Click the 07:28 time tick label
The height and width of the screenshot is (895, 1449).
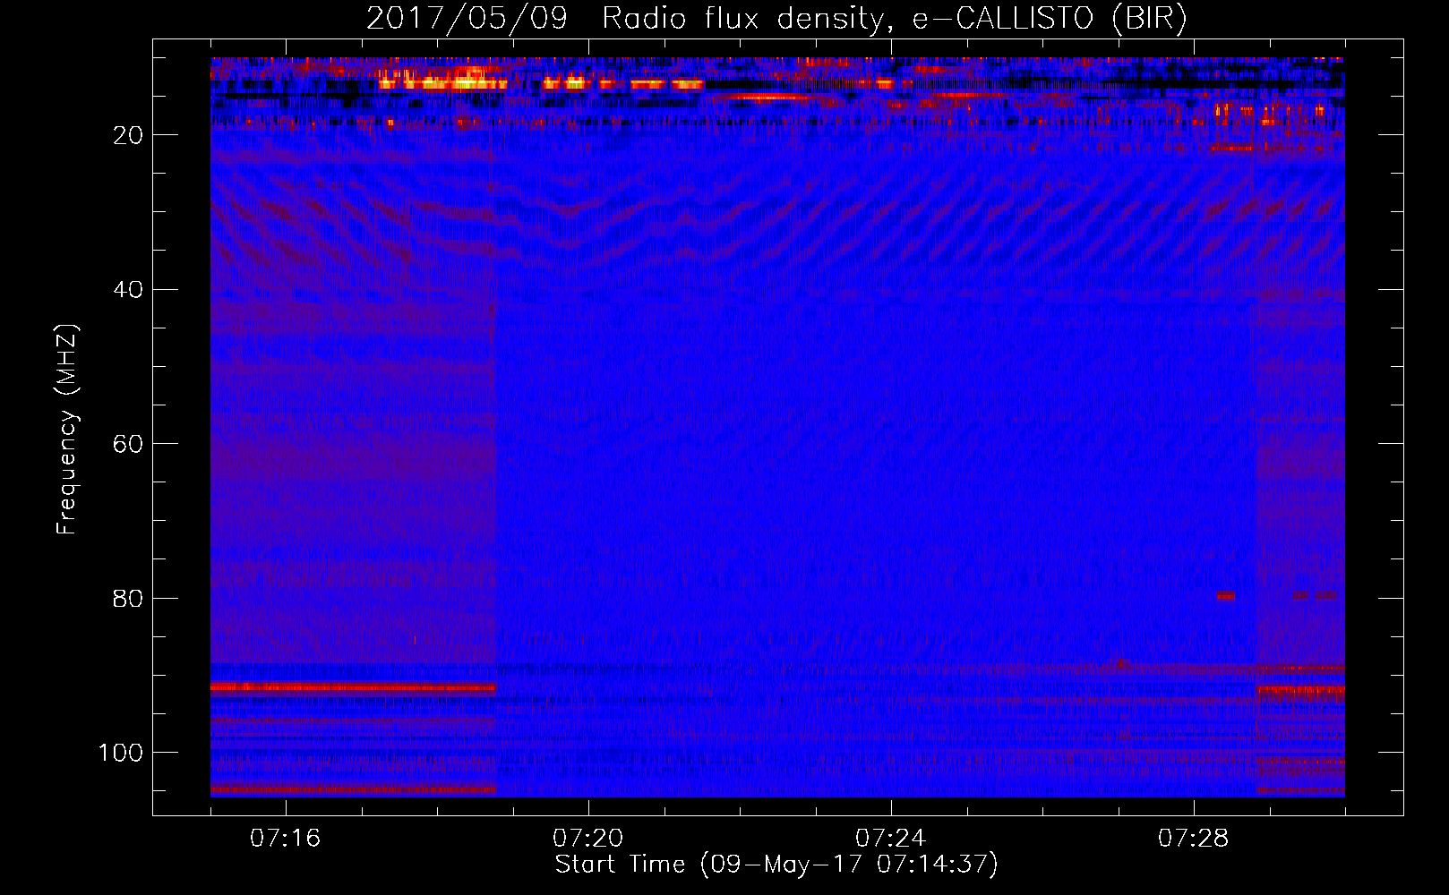(1194, 839)
